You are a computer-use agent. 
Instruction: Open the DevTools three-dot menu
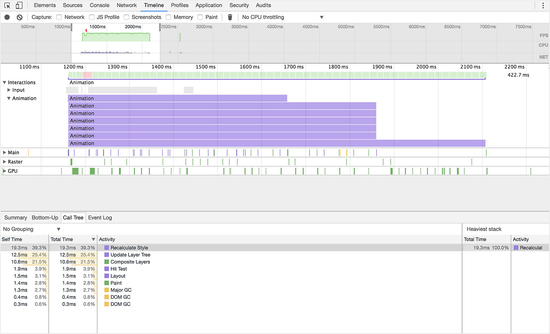[x=542, y=6]
